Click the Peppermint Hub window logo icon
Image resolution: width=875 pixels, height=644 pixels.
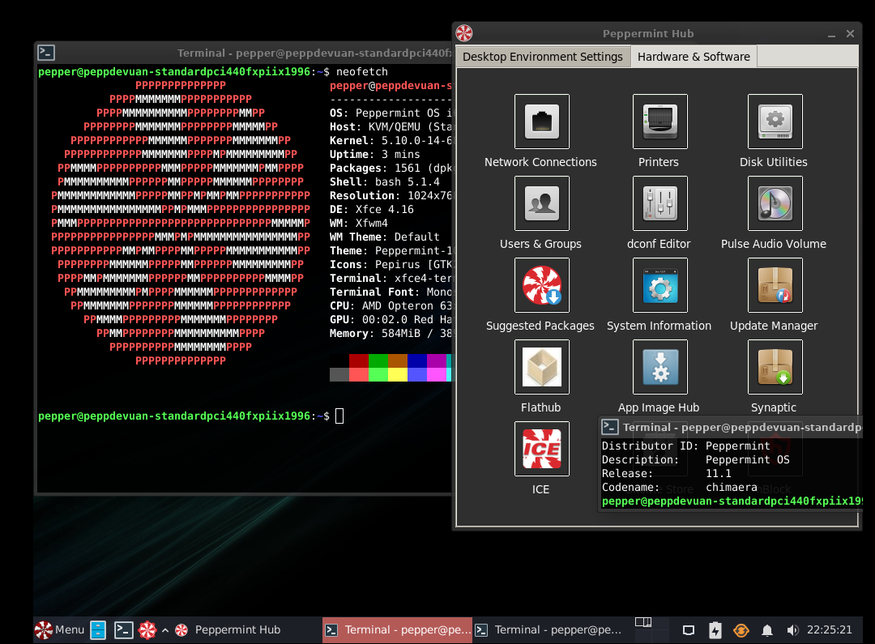coord(463,33)
